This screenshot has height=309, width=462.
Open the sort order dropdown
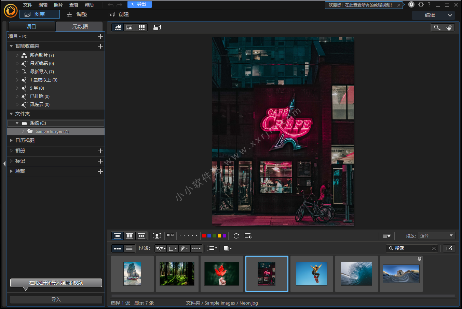(212, 248)
